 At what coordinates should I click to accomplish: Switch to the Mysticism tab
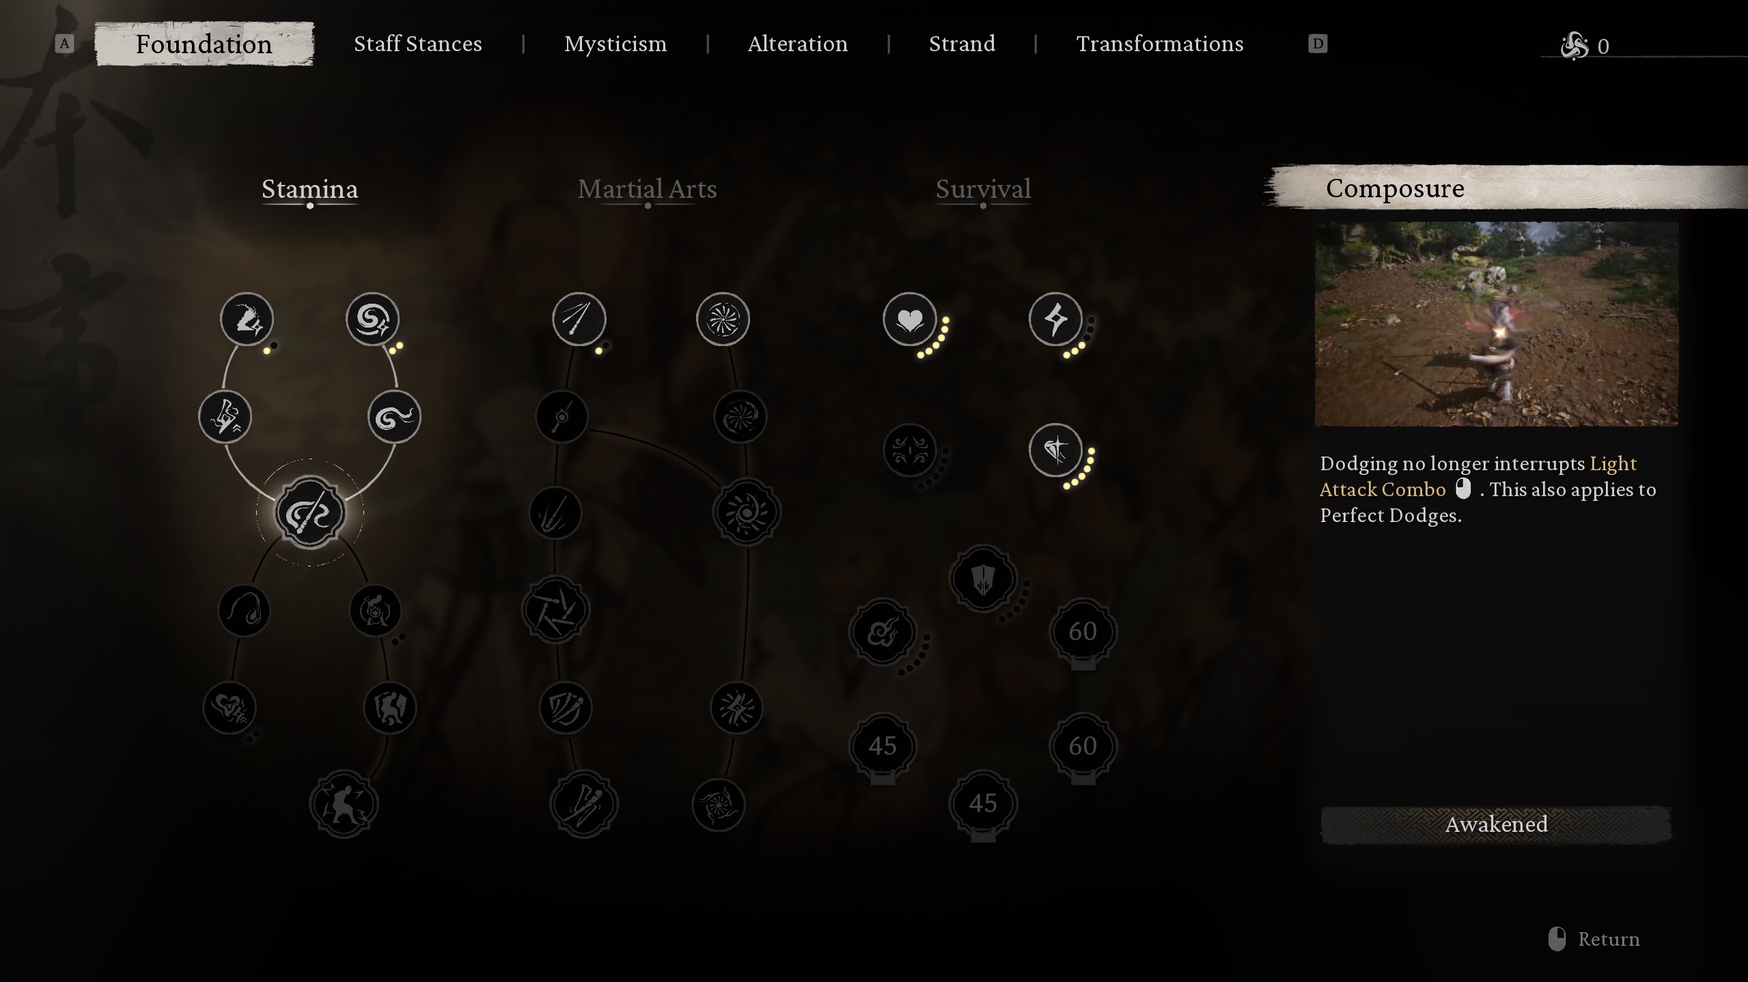[x=615, y=43]
